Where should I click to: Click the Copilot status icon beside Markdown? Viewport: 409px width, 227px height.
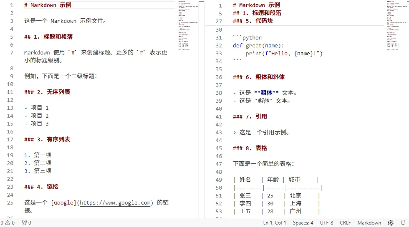(x=391, y=222)
